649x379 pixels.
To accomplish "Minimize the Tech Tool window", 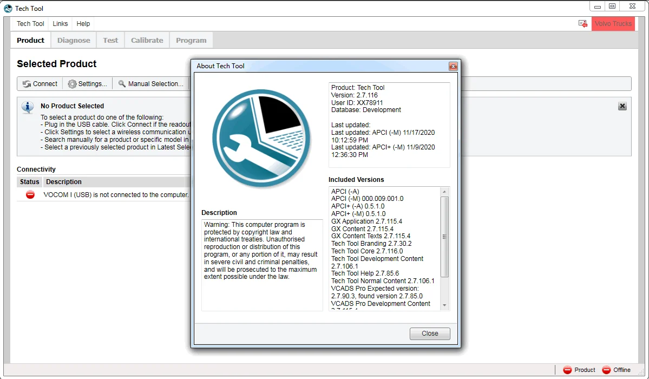I will [x=597, y=6].
